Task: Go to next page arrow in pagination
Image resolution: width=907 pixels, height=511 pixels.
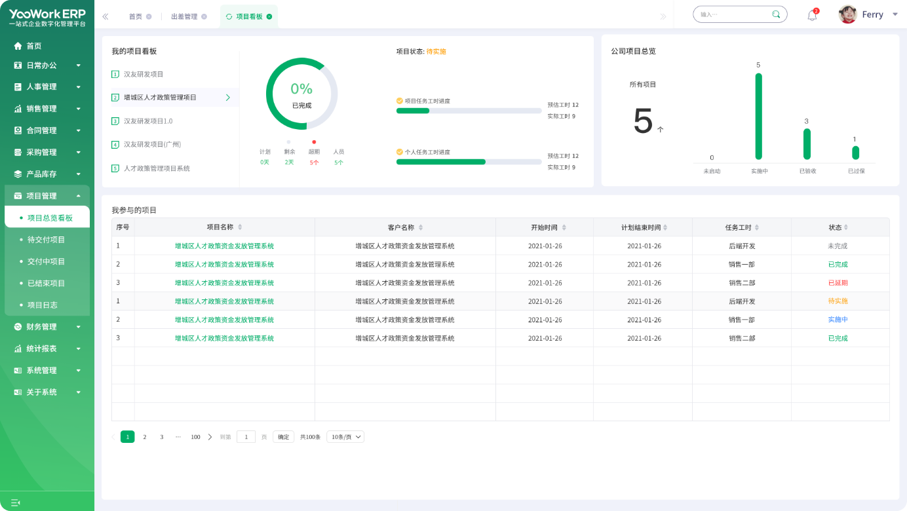Action: coord(210,437)
